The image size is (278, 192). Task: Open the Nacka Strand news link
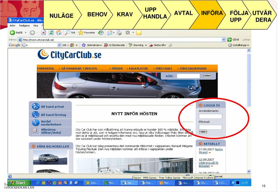coord(211,151)
